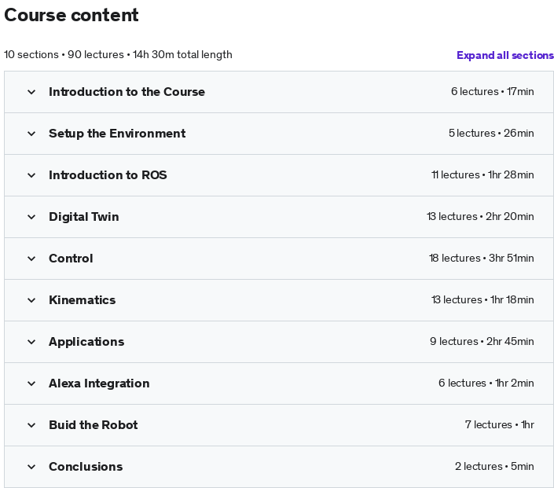Expand the Setup the Environment chevron
Viewport: 554px width, 488px height.
[x=31, y=134]
